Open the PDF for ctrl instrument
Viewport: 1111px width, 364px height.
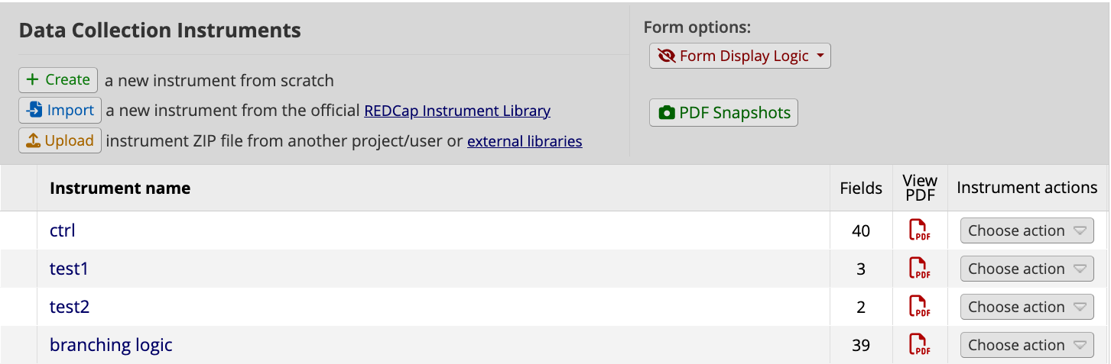919,230
